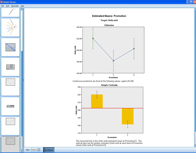Select the error-bar chart thumbnail

pos(10,126)
